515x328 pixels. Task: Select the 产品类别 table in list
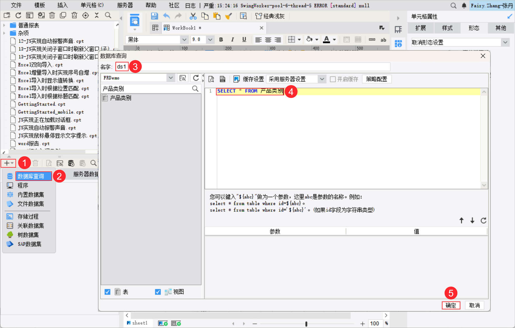click(x=120, y=98)
